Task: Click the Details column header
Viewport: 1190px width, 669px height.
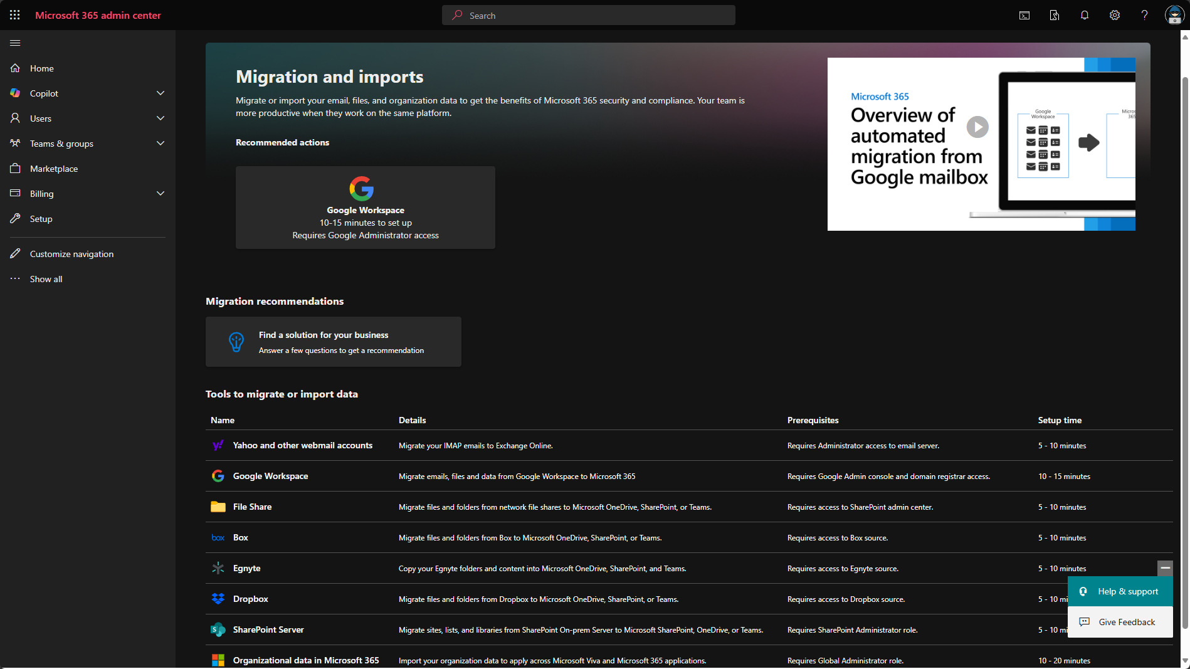Action: [x=412, y=420]
